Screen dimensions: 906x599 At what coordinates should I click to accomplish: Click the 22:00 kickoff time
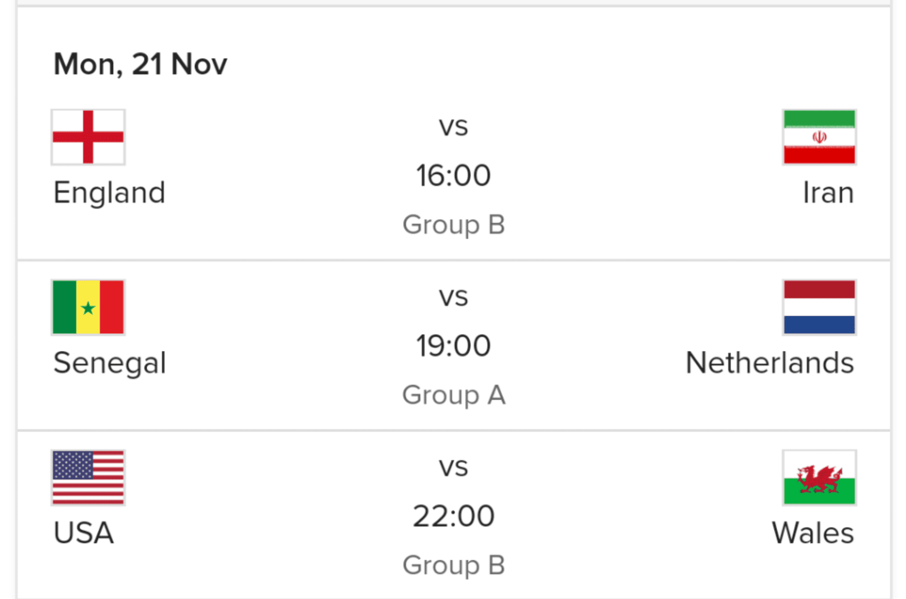click(453, 516)
